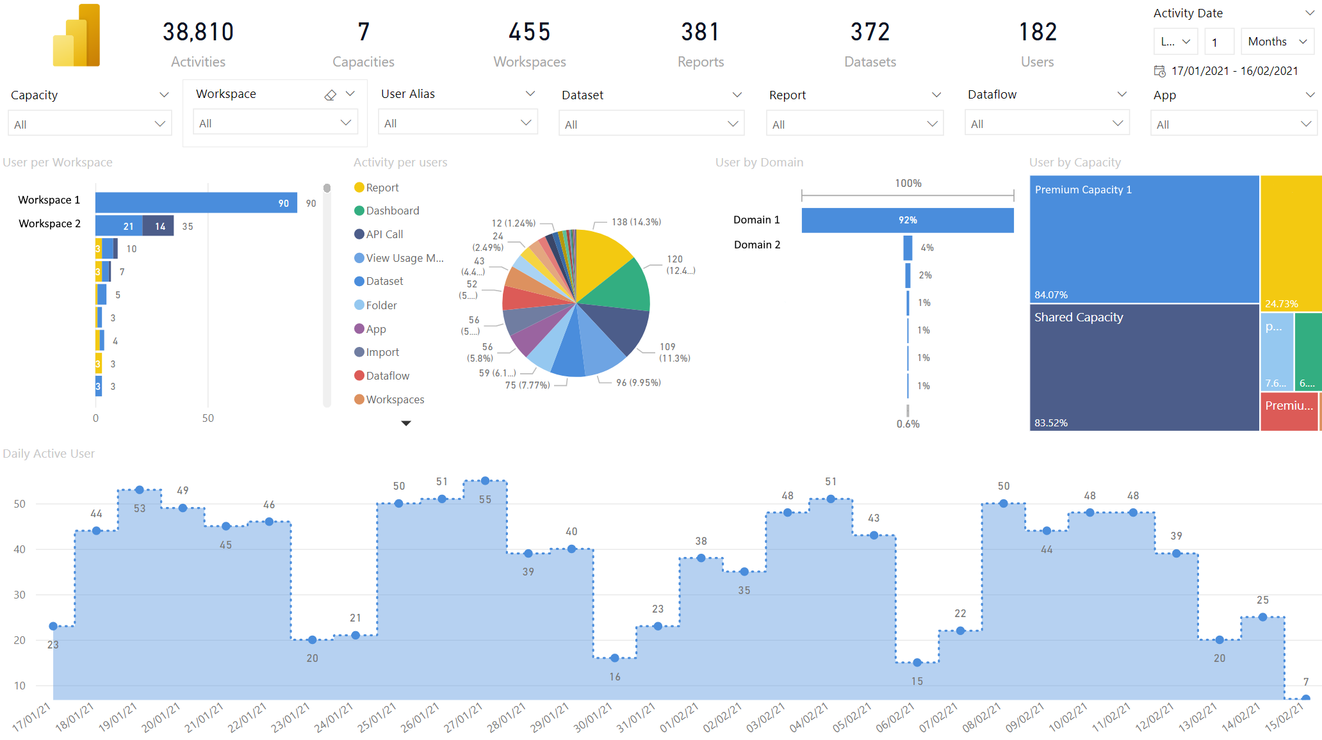Open Capacity slicer All dropdown

click(x=90, y=124)
